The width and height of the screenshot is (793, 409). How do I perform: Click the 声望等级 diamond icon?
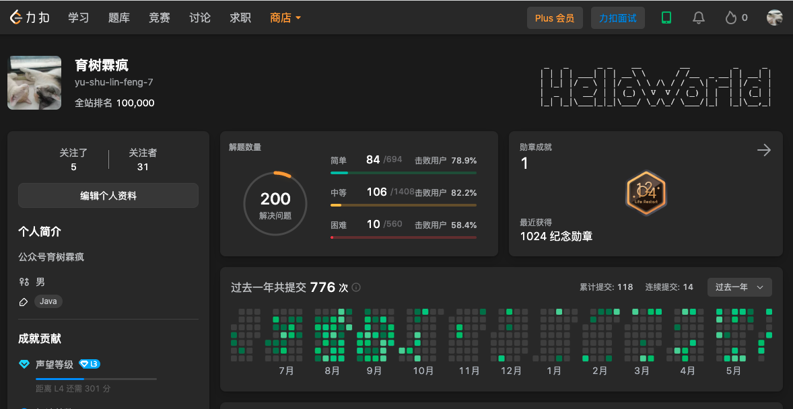pyautogui.click(x=24, y=364)
